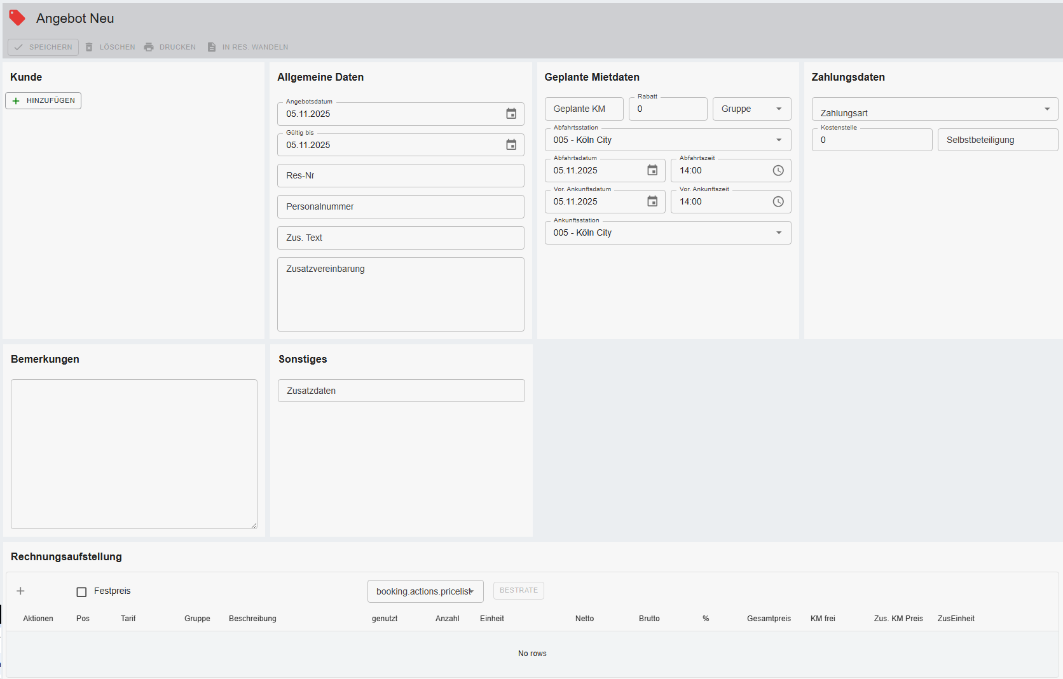Expand the Gruppe dropdown

point(751,109)
